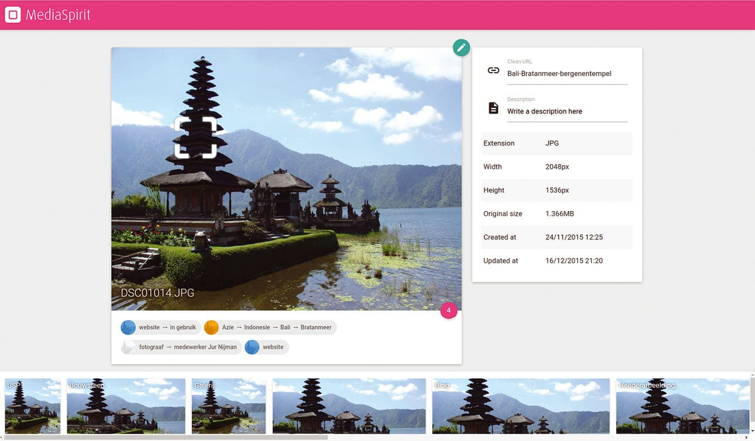Click the JPG extension value
The height and width of the screenshot is (441, 755).
[x=552, y=143]
